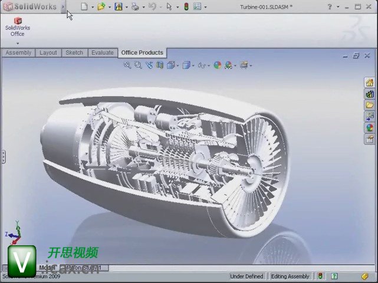
Task: Open the Design Library icon in task pane
Action: [x=370, y=94]
